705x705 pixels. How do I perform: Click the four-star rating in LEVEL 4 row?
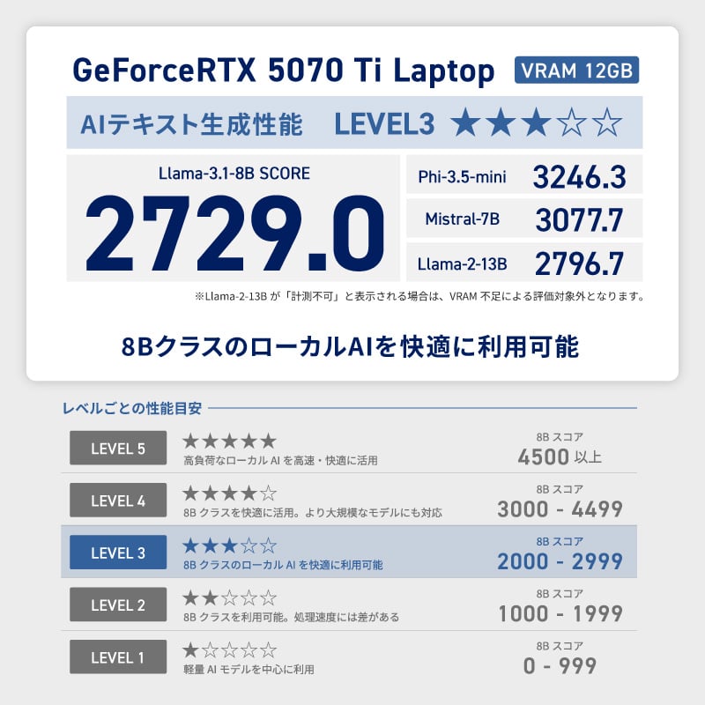pos(229,493)
